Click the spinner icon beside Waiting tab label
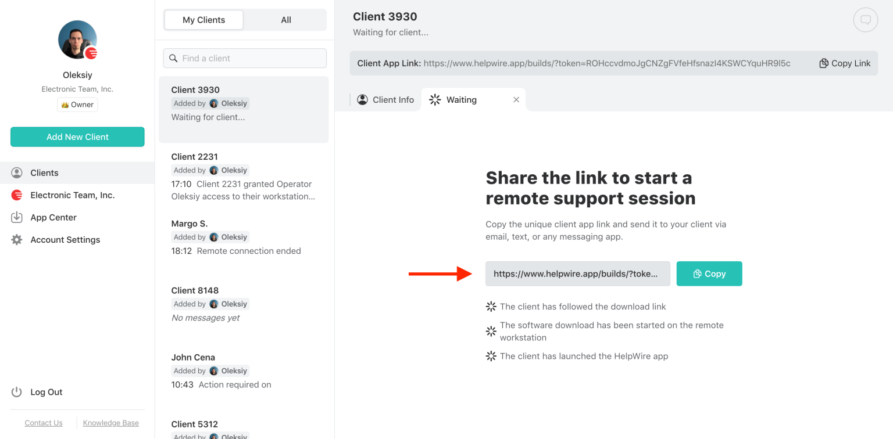893x439 pixels. [x=434, y=99]
